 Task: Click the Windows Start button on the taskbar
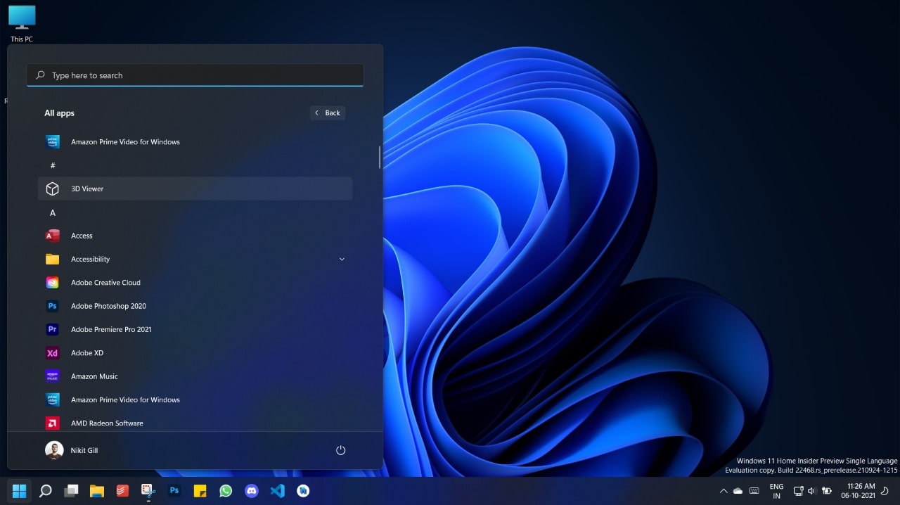[x=19, y=490]
